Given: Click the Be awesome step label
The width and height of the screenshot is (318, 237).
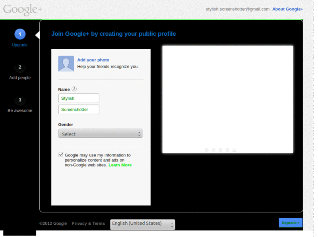Looking at the screenshot, I should 20,111.
